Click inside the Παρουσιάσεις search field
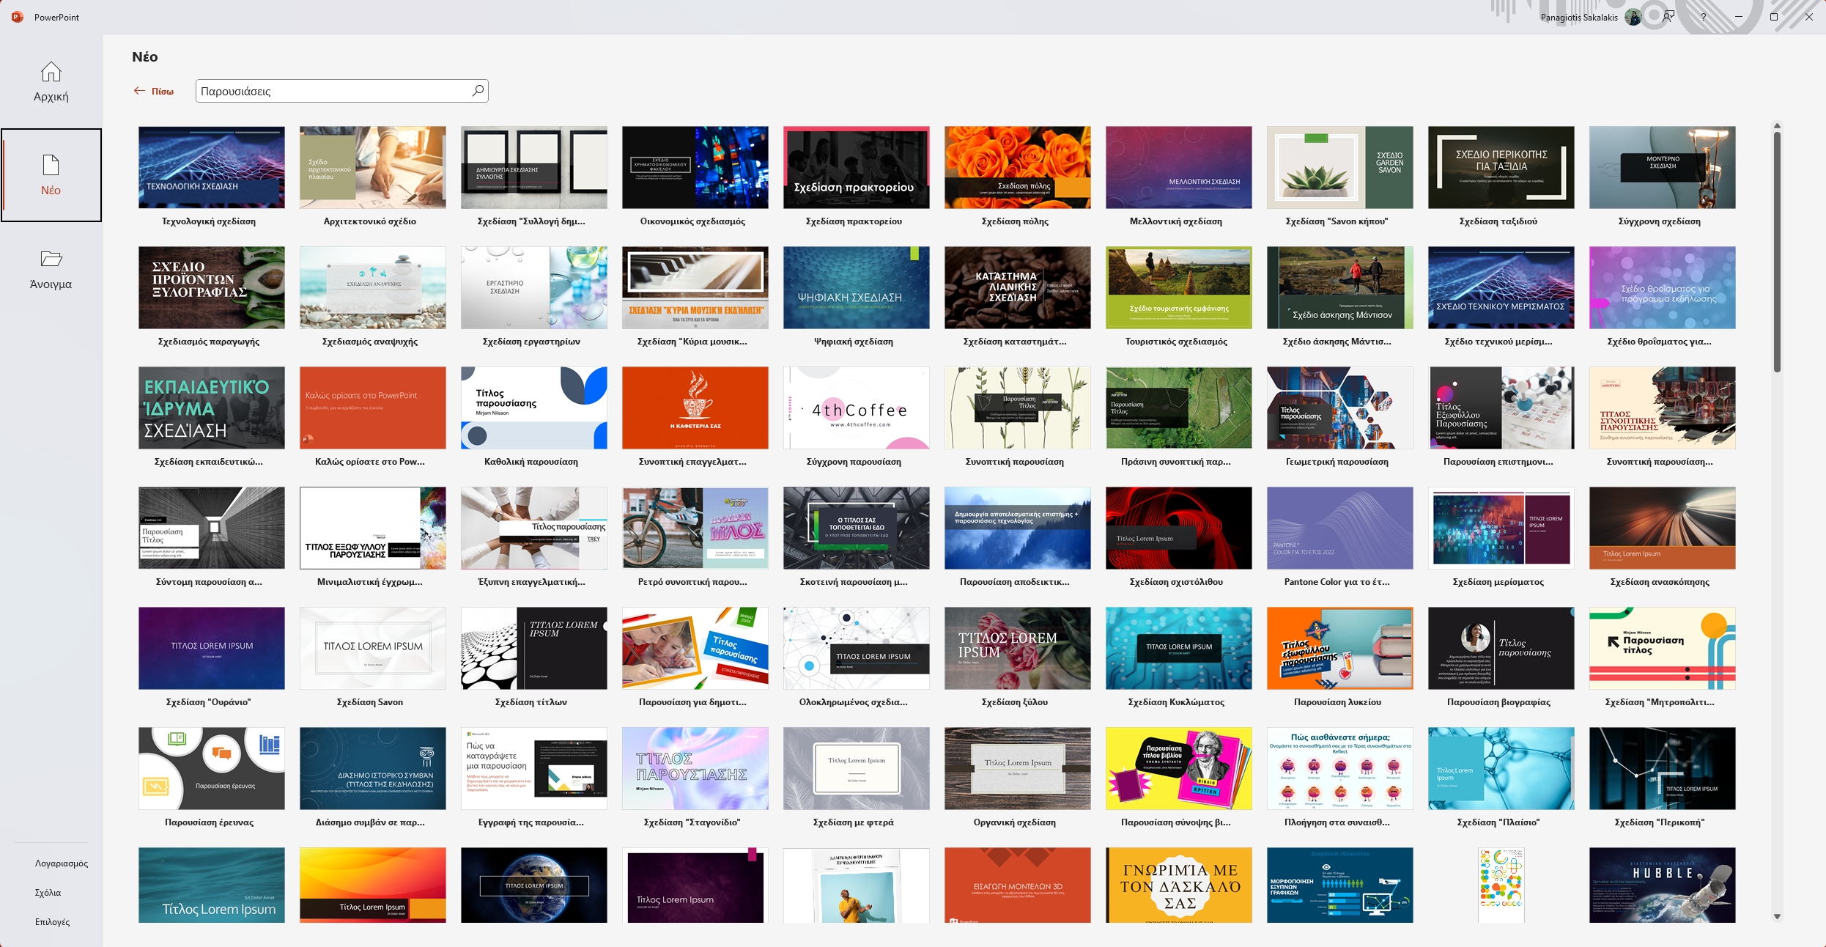1826x947 pixels. tap(330, 90)
